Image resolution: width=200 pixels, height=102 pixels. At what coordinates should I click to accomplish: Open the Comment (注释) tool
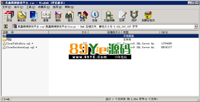(122, 16)
